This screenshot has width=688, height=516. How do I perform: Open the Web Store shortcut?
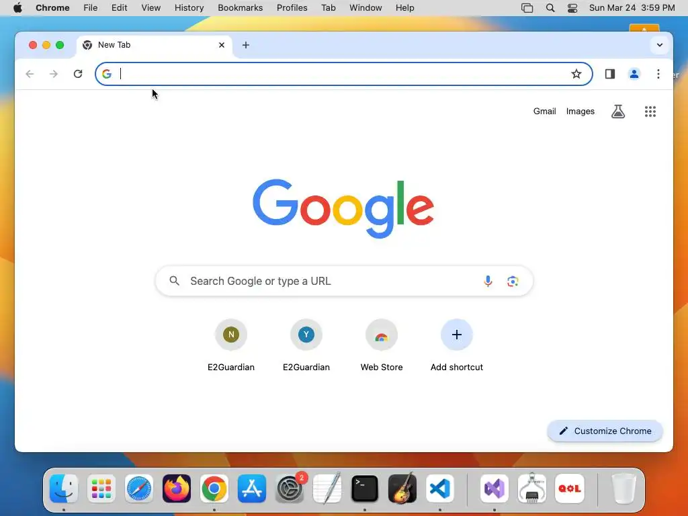click(382, 345)
